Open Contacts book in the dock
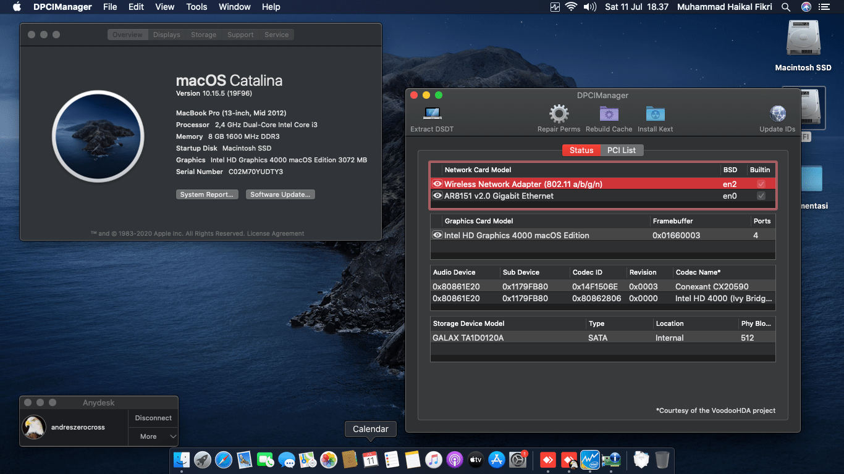Screen dimensions: 844x474 pos(350,460)
